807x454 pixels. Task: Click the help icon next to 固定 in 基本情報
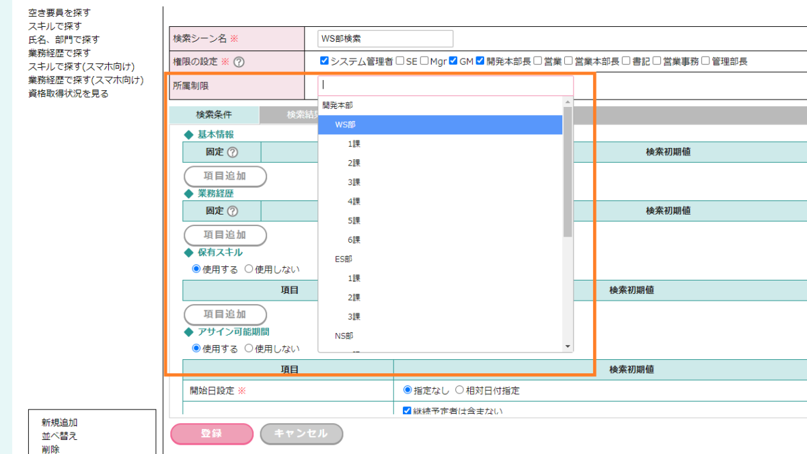[x=233, y=153]
